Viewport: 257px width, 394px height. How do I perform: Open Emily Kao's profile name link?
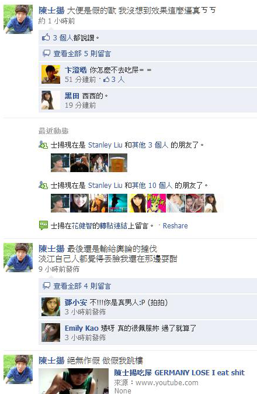click(82, 328)
